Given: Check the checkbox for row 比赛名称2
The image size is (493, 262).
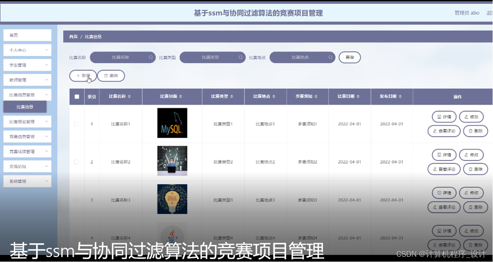Looking at the screenshot, I should (76, 162).
